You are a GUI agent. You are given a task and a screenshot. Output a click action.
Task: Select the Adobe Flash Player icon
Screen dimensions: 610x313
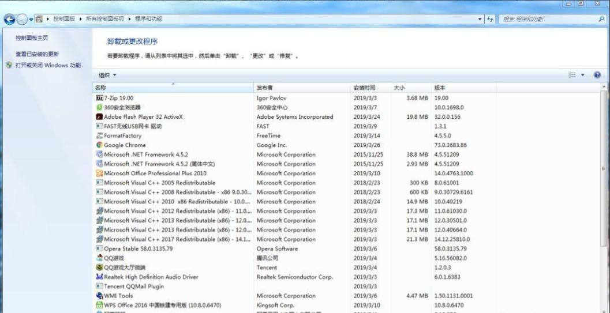(x=99, y=117)
